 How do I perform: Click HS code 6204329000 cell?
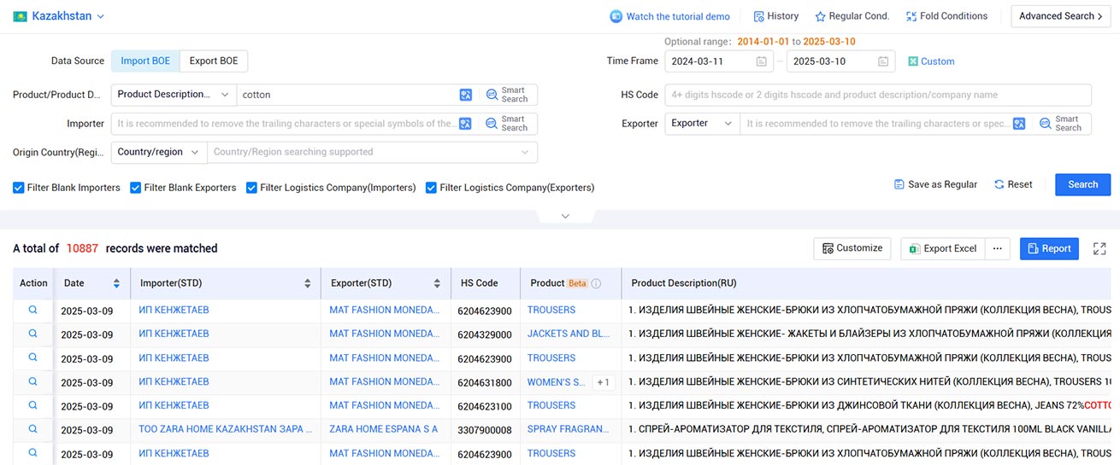(485, 334)
